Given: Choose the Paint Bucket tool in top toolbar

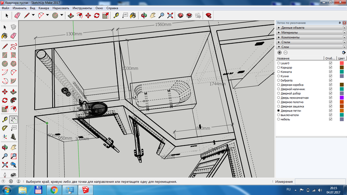Looking at the screenshot, I should 133,15.
